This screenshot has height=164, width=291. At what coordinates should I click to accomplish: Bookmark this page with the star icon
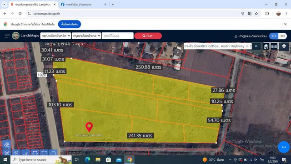pyautogui.click(x=256, y=14)
